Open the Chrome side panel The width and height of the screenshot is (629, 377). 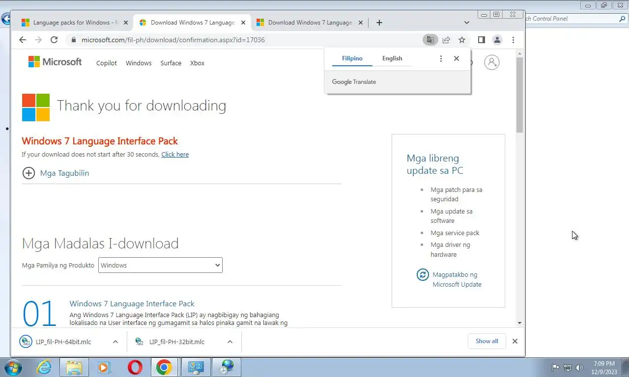pyautogui.click(x=482, y=40)
